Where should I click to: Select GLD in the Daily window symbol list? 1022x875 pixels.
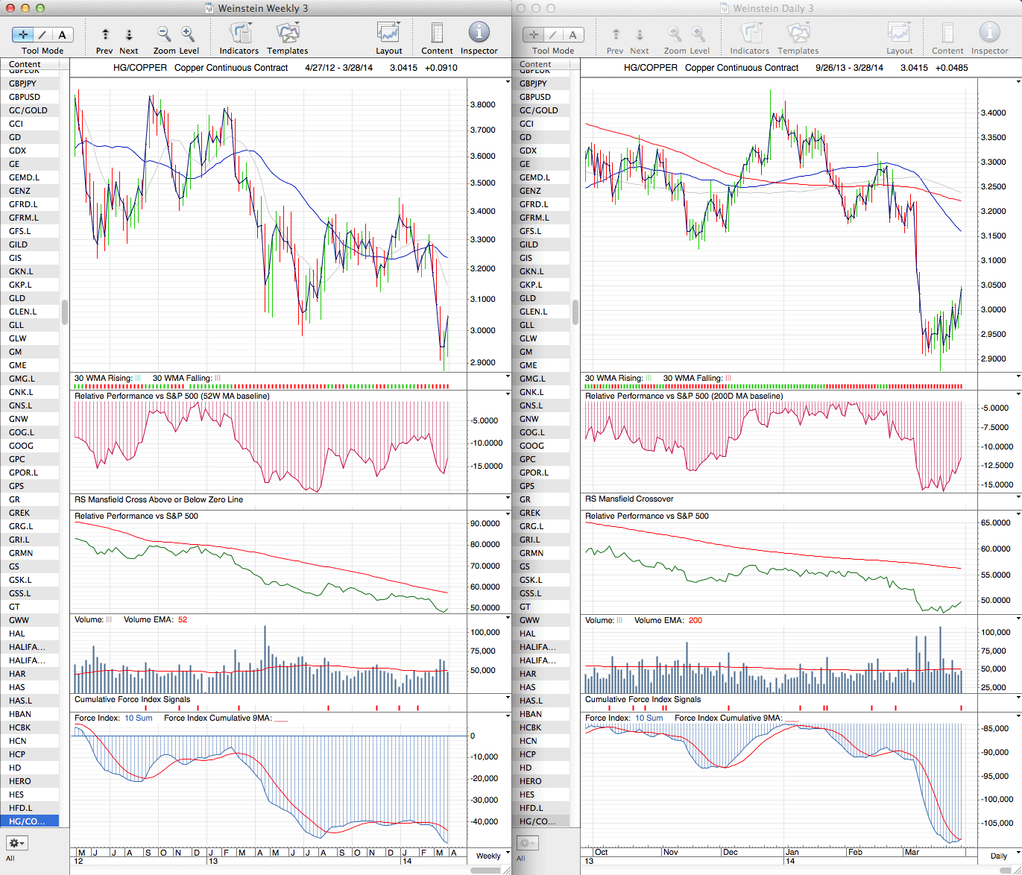[x=528, y=298]
